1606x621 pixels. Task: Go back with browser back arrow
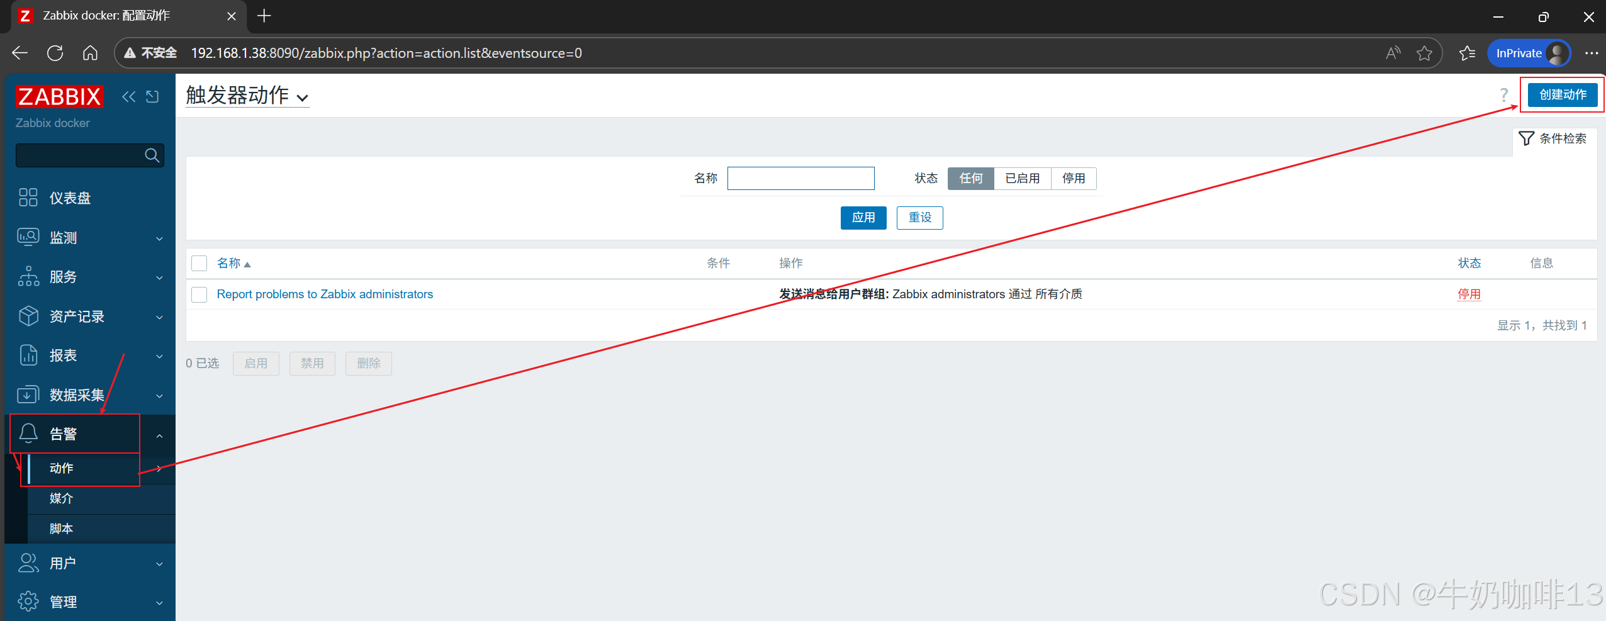click(x=20, y=53)
